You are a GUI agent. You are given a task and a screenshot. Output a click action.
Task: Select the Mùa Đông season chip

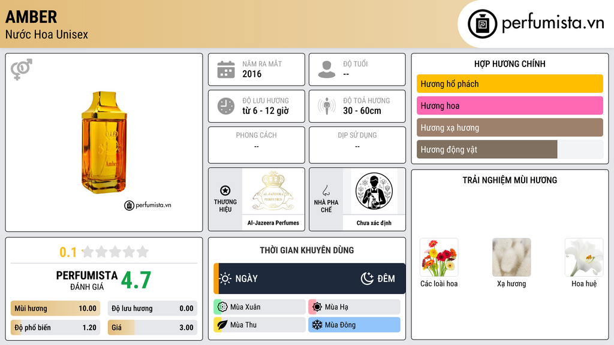[x=354, y=325]
